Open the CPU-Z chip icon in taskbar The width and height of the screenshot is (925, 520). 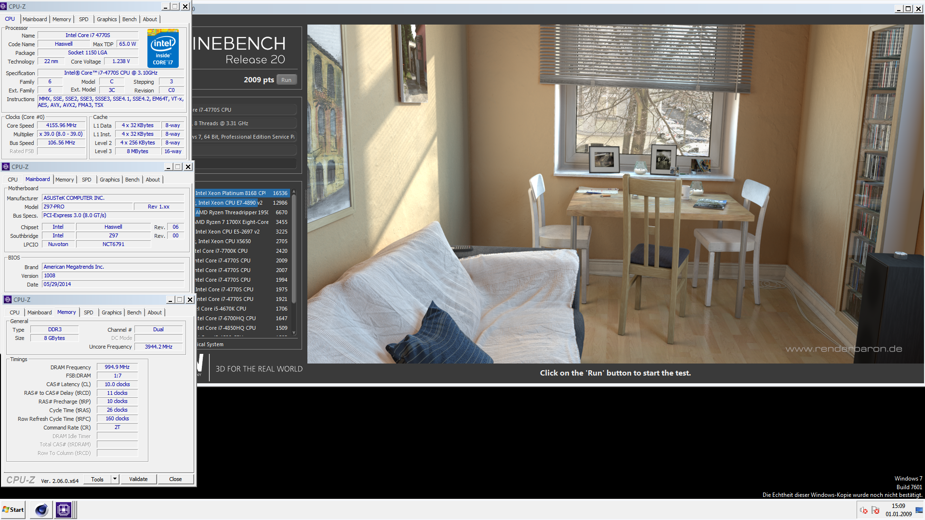tap(63, 509)
